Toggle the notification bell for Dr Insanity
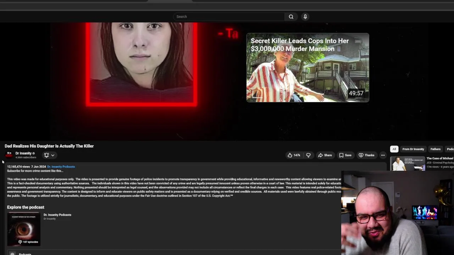This screenshot has width=454, height=255. tap(46, 155)
